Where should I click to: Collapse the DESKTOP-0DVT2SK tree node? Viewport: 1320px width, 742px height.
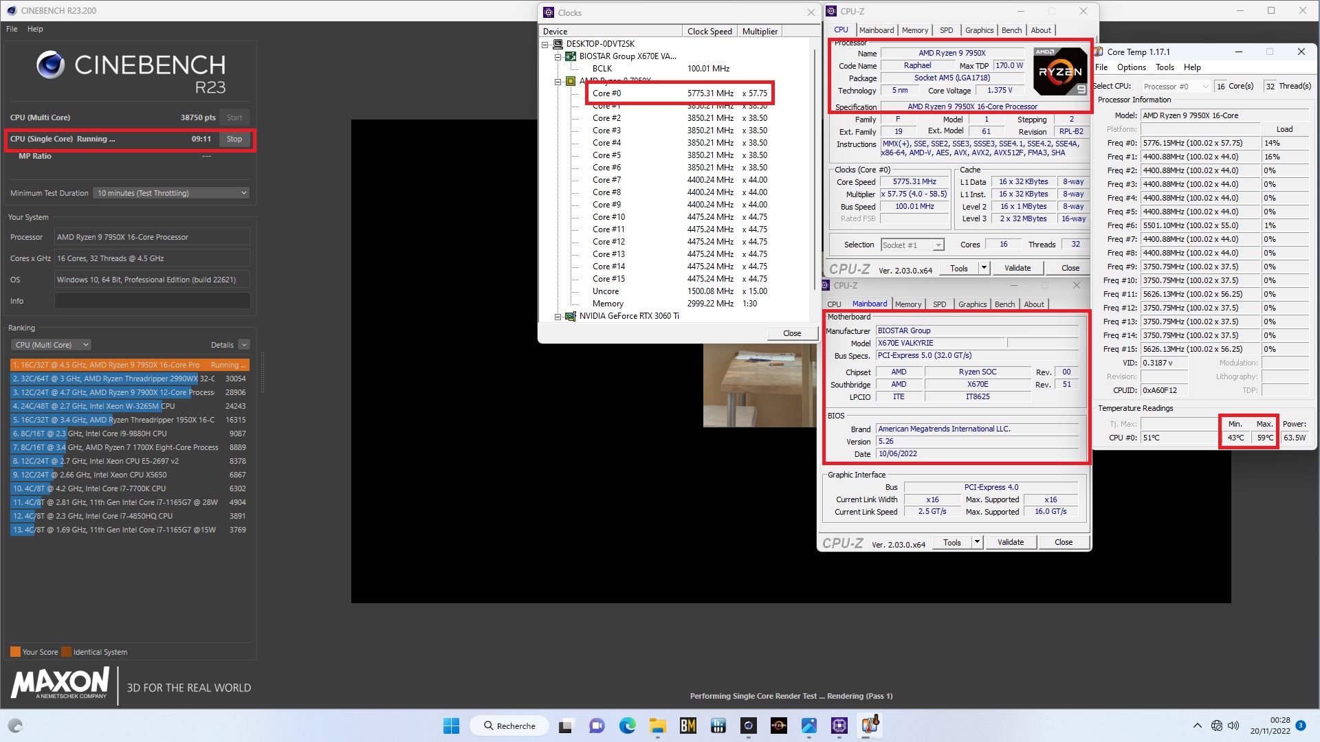545,44
